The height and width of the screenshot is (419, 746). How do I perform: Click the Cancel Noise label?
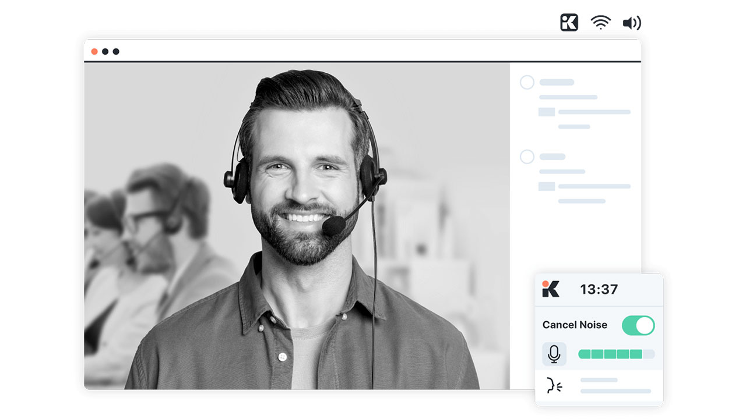[x=575, y=325]
